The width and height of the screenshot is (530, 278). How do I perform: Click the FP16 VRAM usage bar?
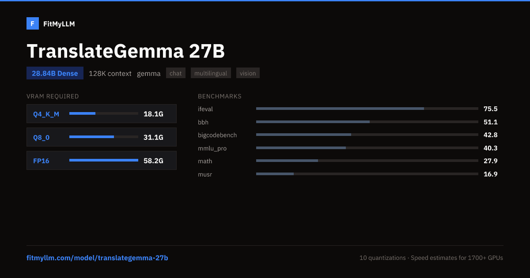[104, 160]
